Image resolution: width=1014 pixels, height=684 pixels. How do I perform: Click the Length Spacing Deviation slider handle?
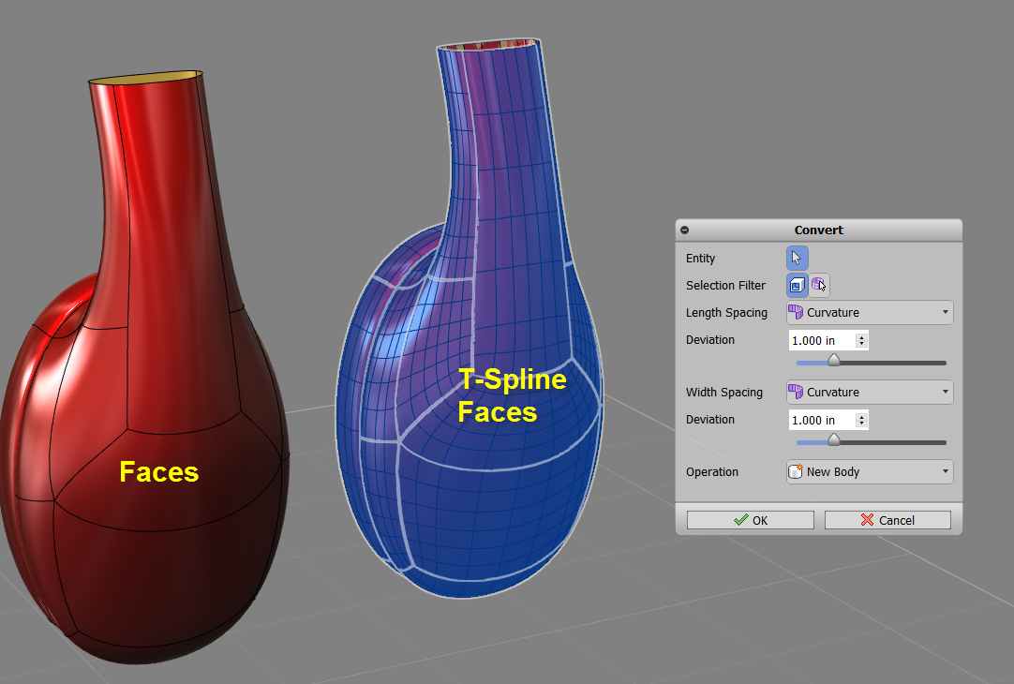(834, 361)
